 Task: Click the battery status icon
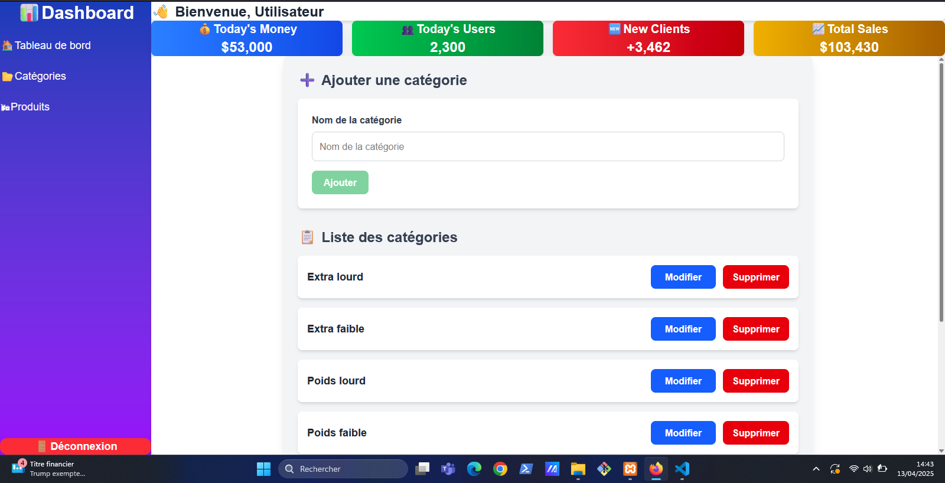click(882, 469)
